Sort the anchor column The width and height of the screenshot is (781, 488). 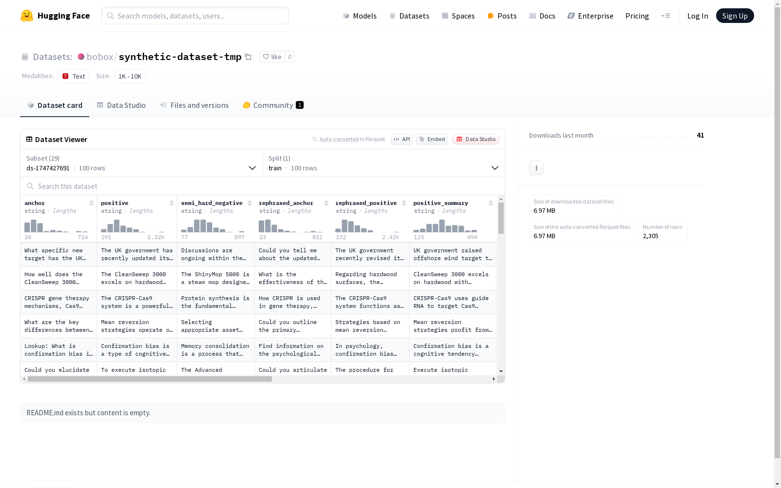pos(91,203)
